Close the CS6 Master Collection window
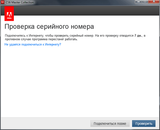The image size is (160, 130). [x=154, y=2]
